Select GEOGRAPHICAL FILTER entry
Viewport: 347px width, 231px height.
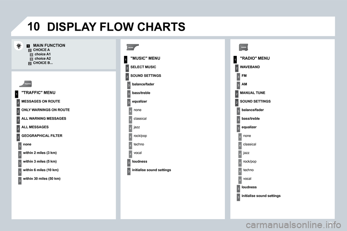tap(42, 135)
